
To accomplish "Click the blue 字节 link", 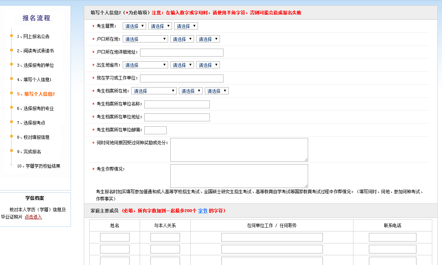I will [x=203, y=211].
